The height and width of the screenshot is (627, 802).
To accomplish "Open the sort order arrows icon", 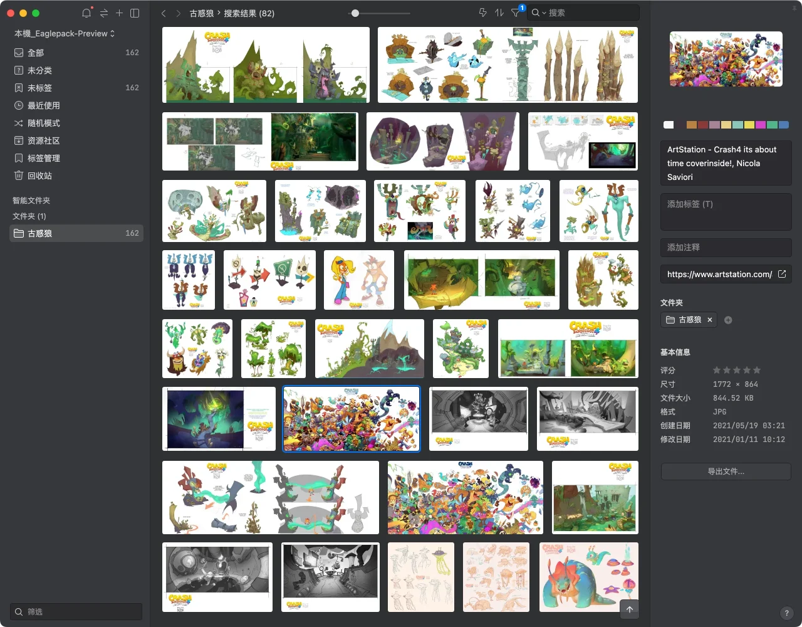I will [x=499, y=13].
